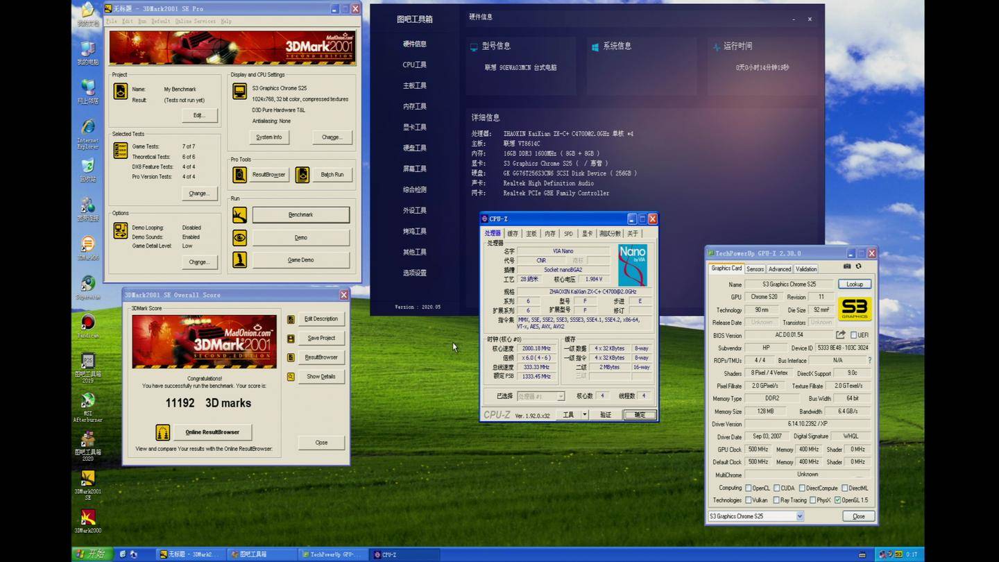Click the Bus Interface question mark icon
Viewport: 999px width, 562px height.
pyautogui.click(x=869, y=361)
